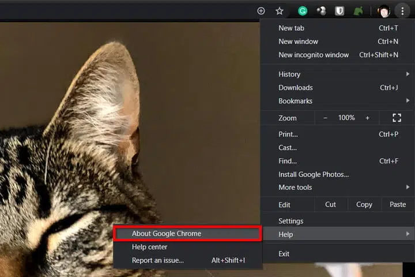Toggle fullscreen mode icon in Zoom row
415x277 pixels.
(397, 118)
